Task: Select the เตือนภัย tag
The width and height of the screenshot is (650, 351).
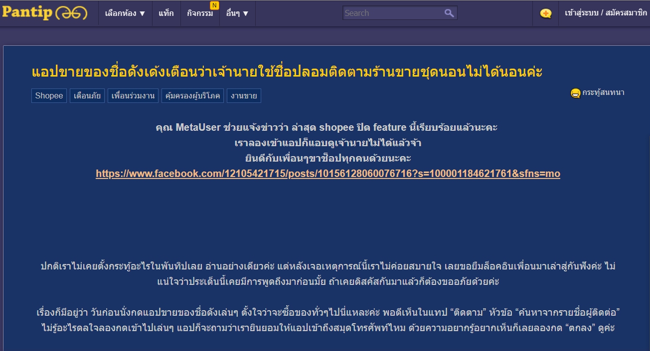Action: tap(87, 96)
